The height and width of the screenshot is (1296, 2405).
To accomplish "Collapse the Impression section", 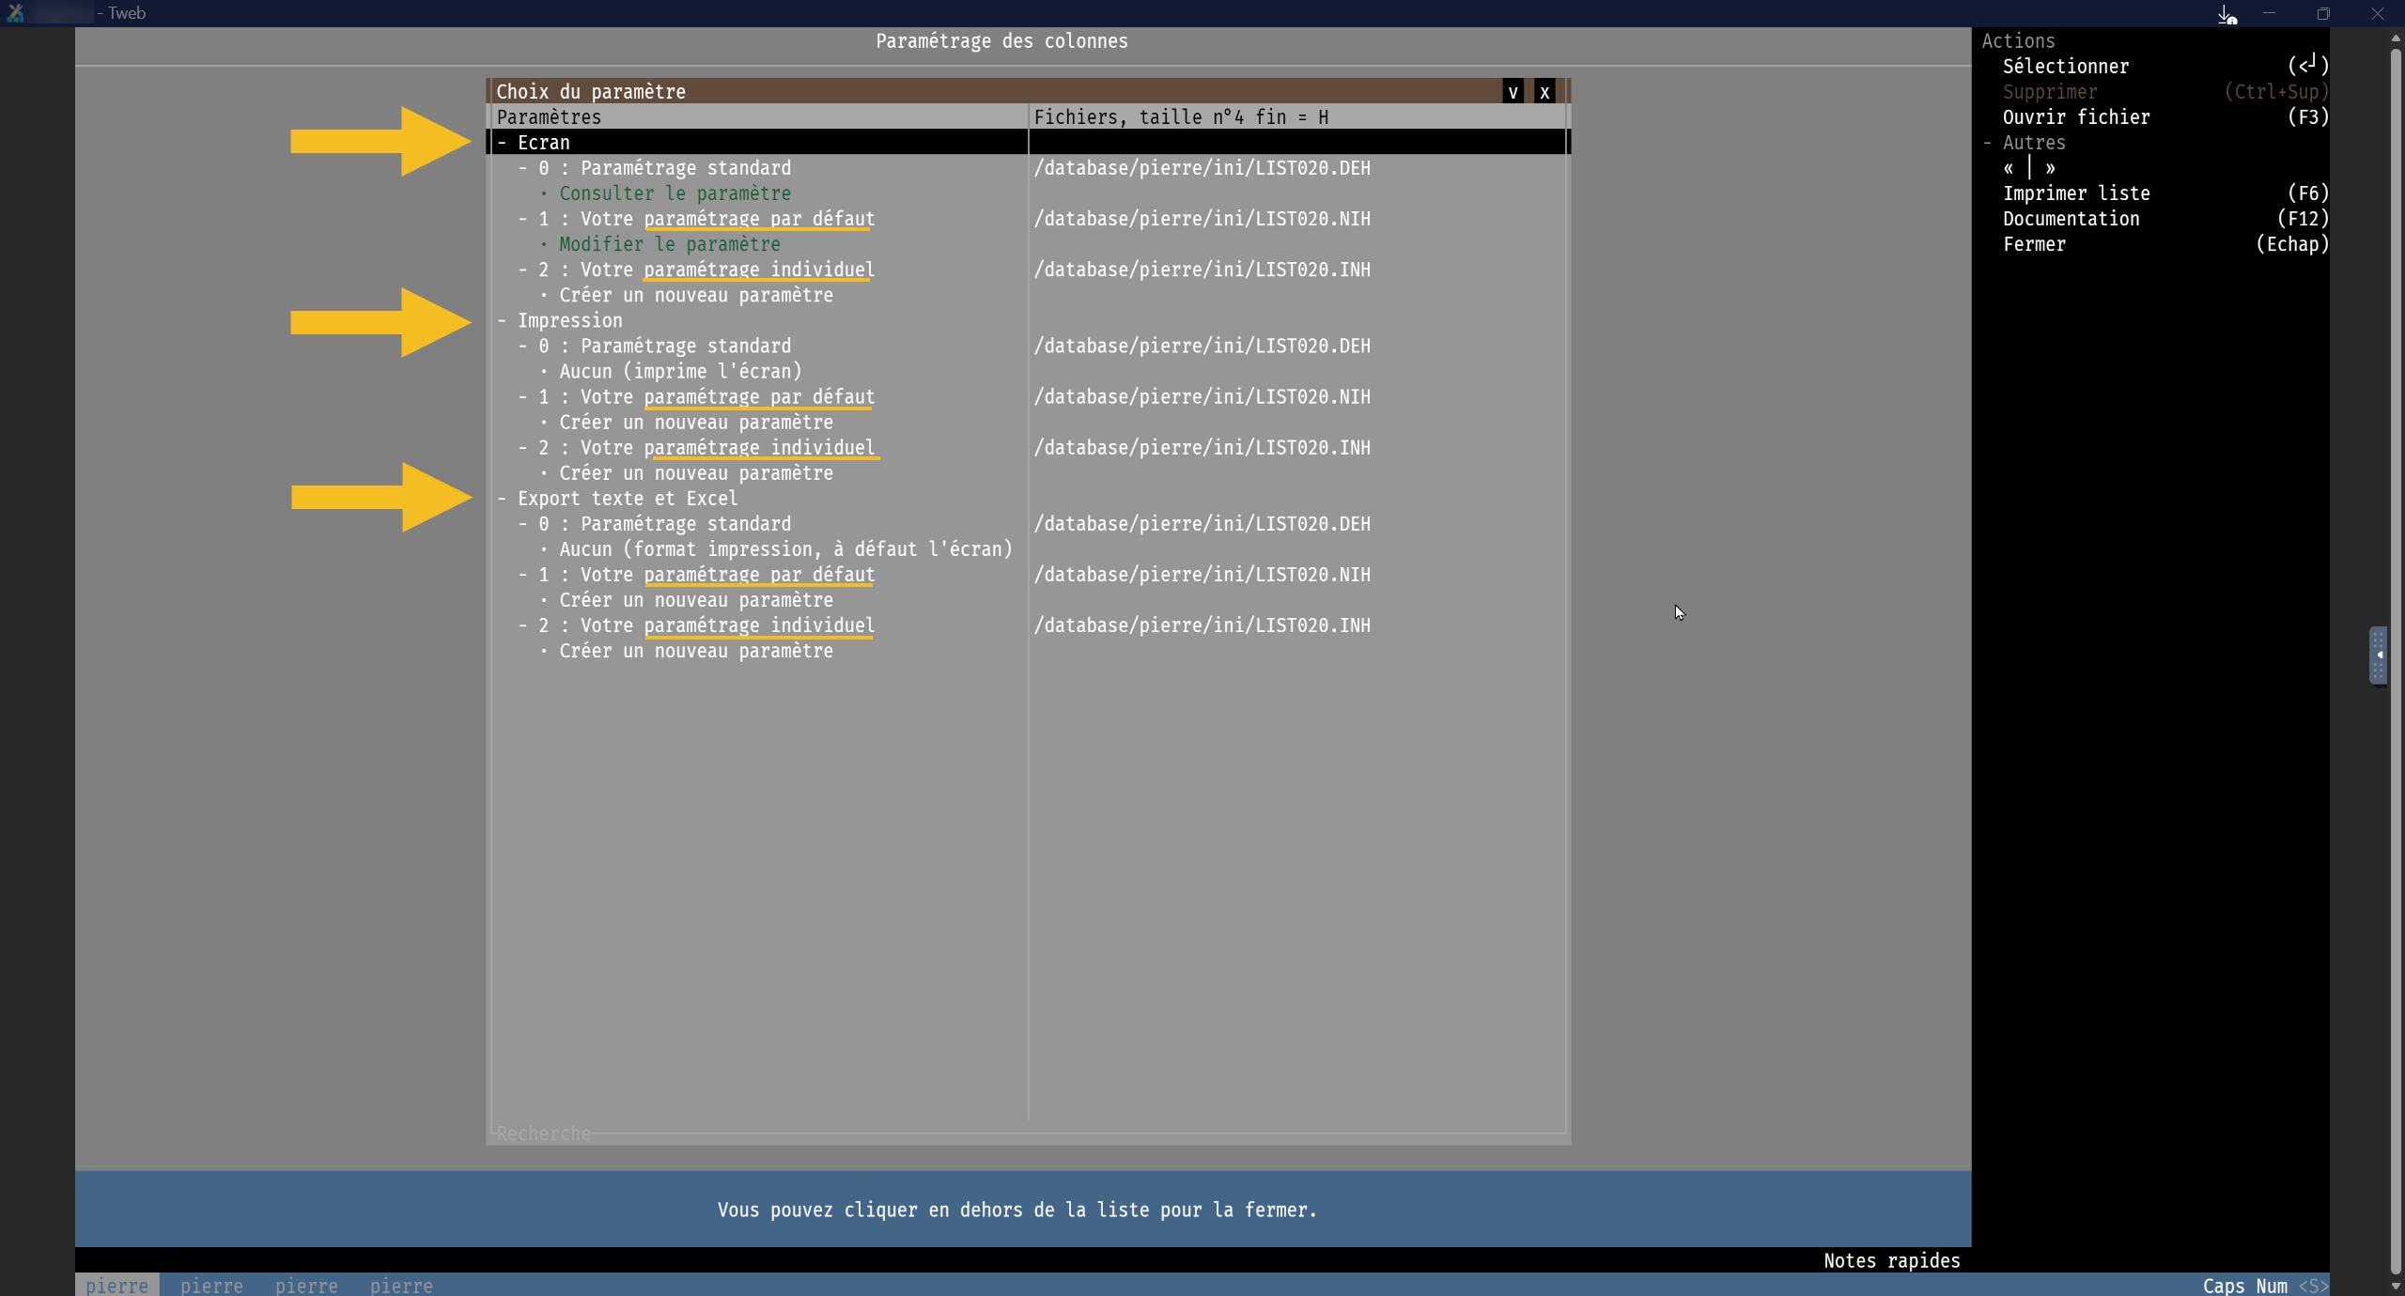I will [x=503, y=321].
